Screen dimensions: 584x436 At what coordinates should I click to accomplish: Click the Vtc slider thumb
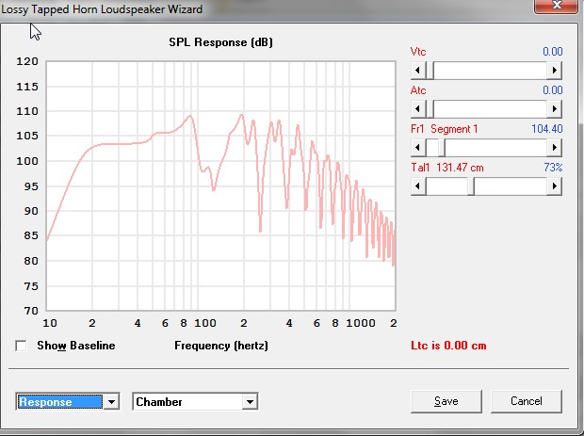click(430, 70)
